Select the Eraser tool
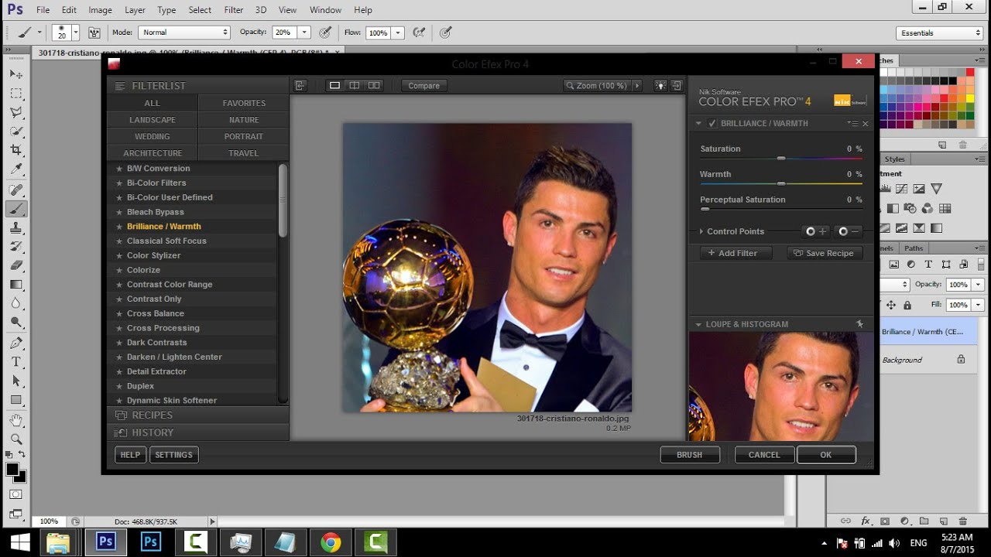Screen dimensions: 991x557 [16, 265]
